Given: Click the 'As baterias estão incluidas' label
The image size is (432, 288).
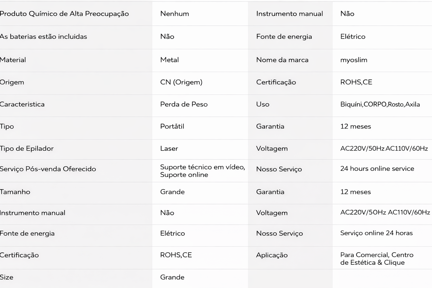Looking at the screenshot, I should point(43,37).
